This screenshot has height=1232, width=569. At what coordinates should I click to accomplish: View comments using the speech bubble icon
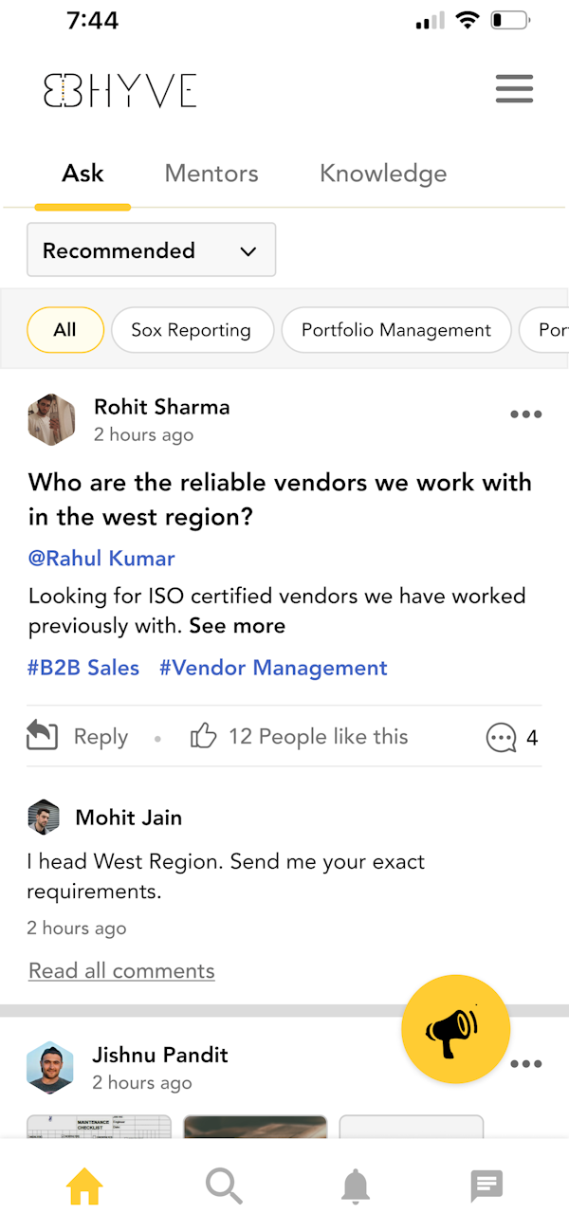point(500,737)
